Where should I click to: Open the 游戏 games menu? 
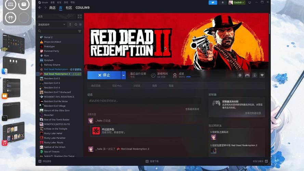66,2
